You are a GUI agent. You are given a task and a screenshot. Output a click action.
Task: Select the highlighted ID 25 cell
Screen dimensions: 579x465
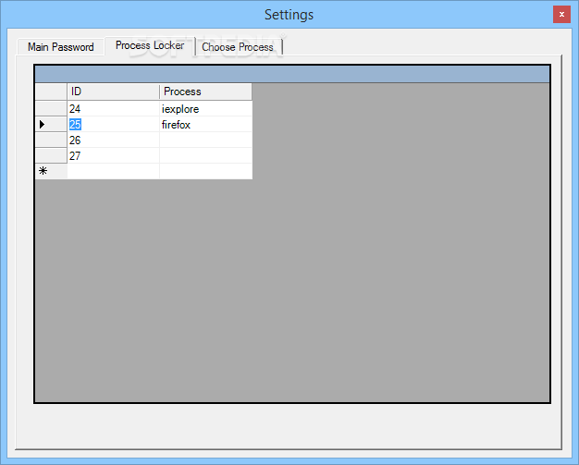[114, 125]
